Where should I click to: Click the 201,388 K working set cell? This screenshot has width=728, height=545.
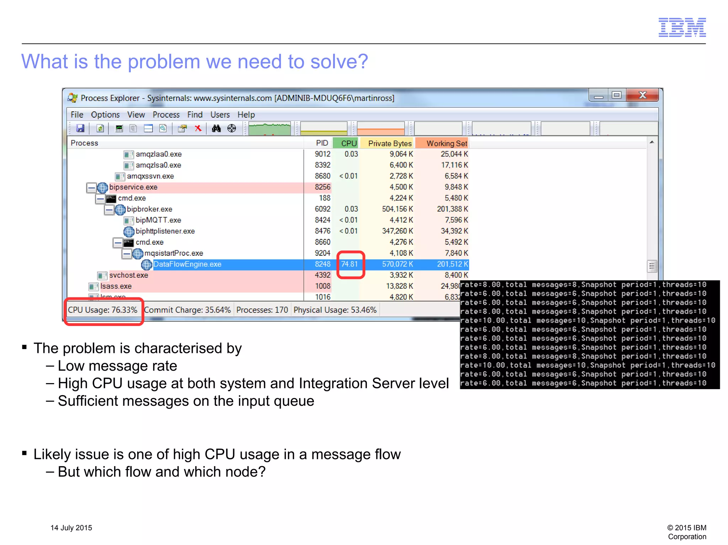(453, 209)
